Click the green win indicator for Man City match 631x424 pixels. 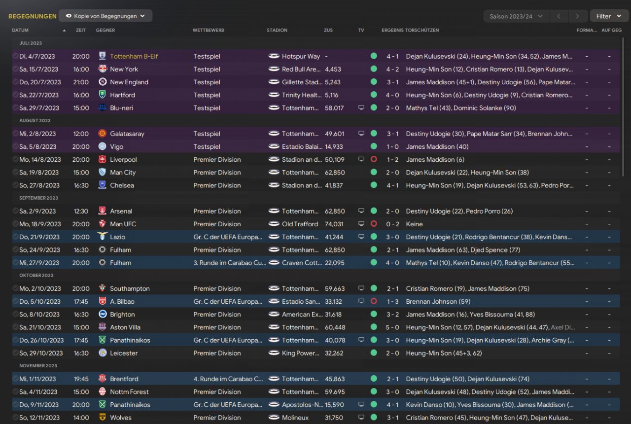(x=374, y=173)
